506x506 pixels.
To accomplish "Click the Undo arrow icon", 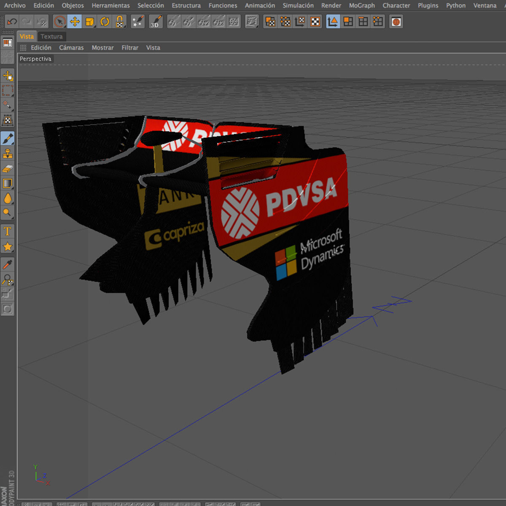I will pyautogui.click(x=12, y=22).
